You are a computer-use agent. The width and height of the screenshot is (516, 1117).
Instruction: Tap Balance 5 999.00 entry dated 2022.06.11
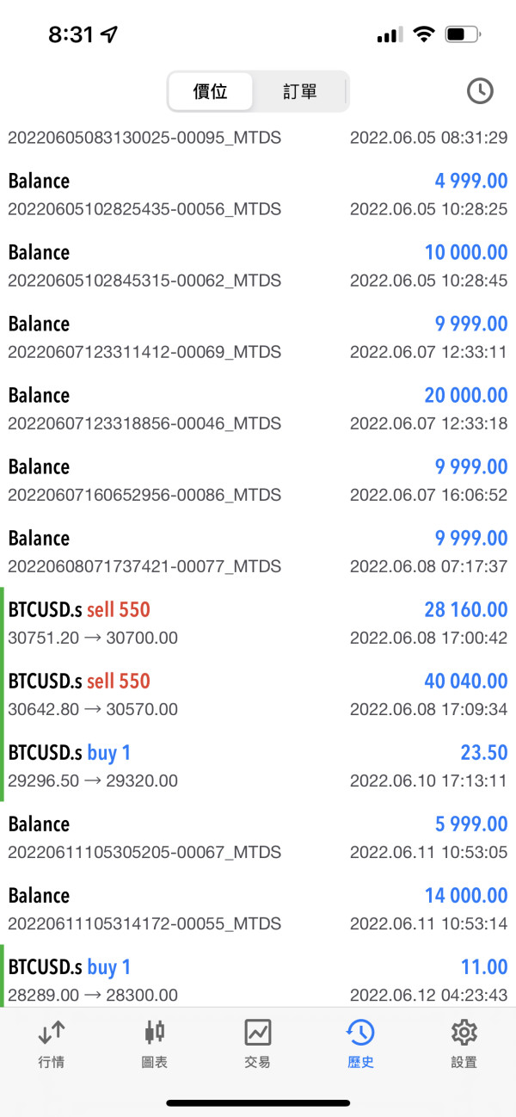258,837
